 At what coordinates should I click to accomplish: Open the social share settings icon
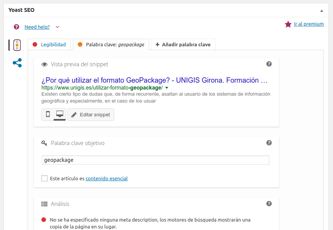click(17, 63)
